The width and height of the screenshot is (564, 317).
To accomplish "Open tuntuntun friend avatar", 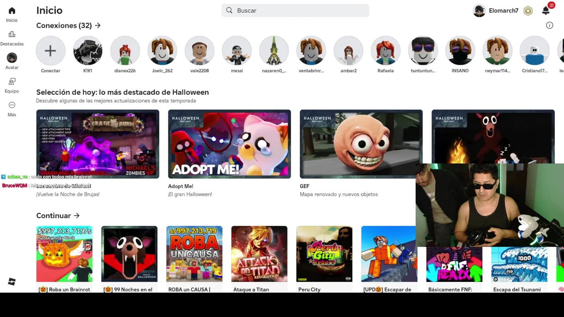I will click(x=423, y=51).
